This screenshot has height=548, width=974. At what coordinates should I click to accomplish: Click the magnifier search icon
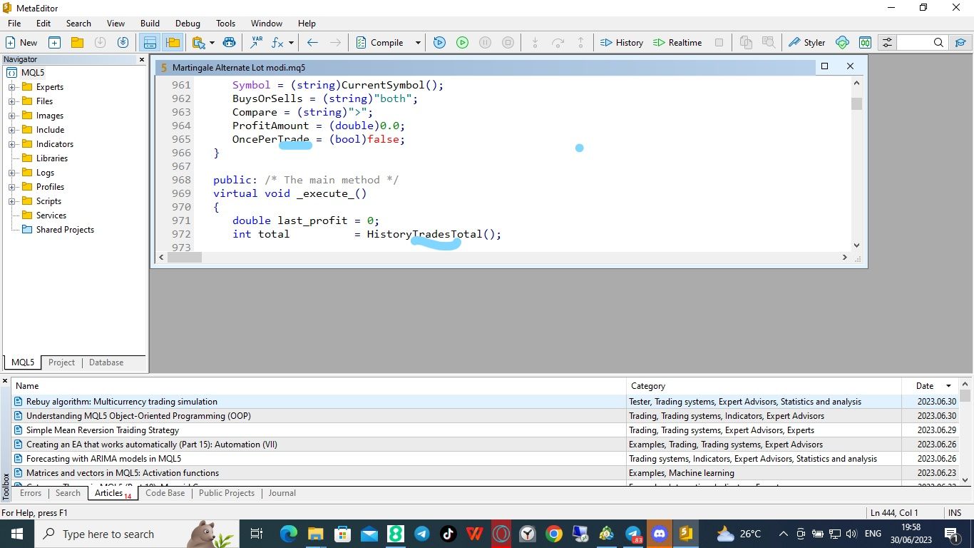click(x=938, y=43)
